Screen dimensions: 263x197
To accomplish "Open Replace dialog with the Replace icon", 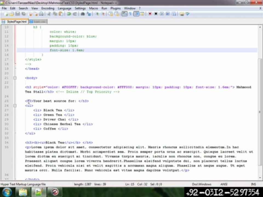I will [88, 14].
